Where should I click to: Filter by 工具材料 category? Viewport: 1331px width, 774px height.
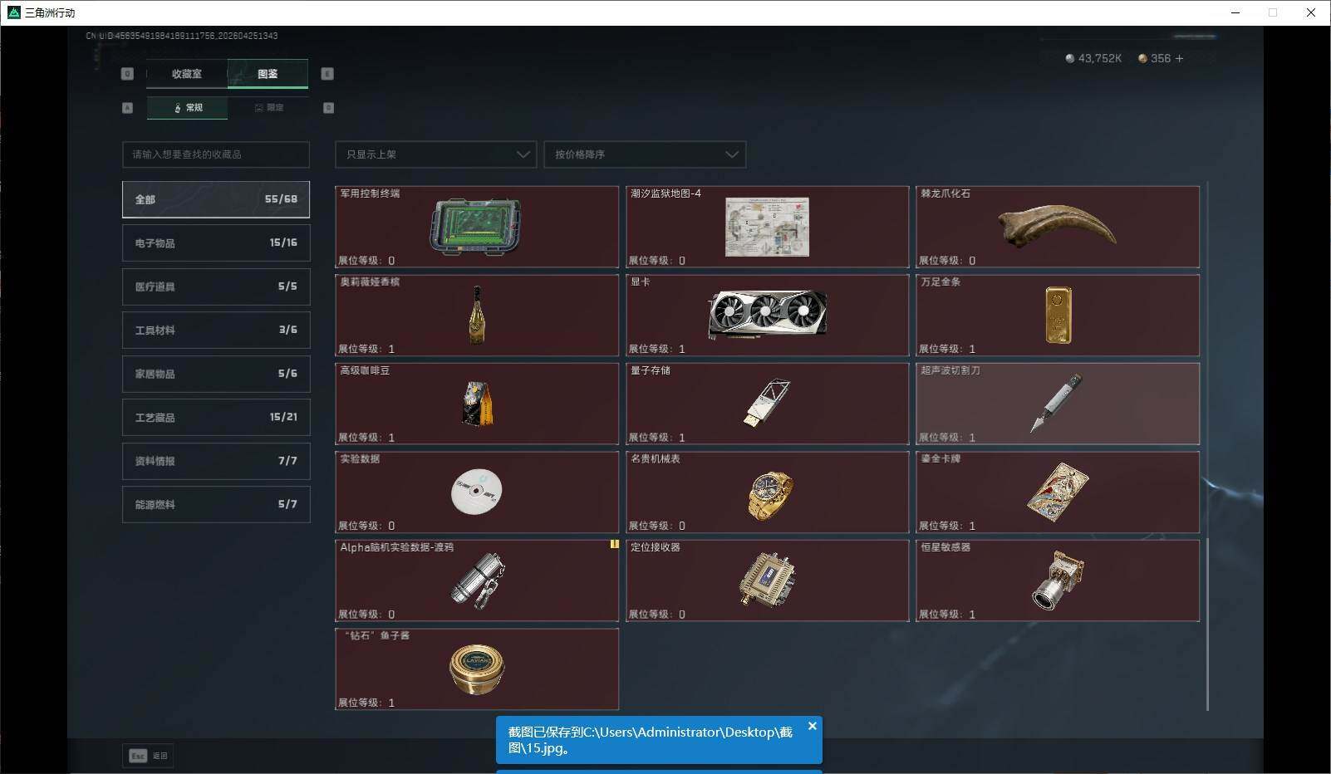216,331
